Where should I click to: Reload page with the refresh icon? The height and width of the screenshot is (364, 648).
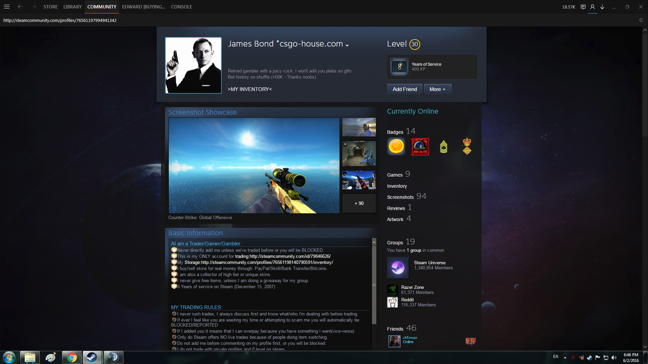click(x=641, y=20)
